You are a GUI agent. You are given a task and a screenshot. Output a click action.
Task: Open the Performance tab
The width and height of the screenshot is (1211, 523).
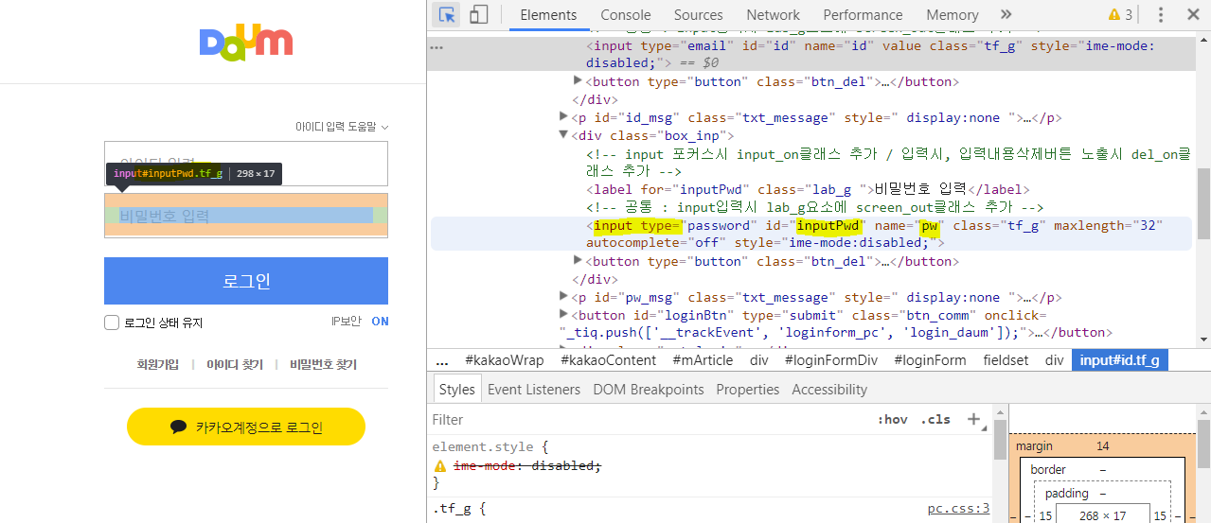coord(864,14)
